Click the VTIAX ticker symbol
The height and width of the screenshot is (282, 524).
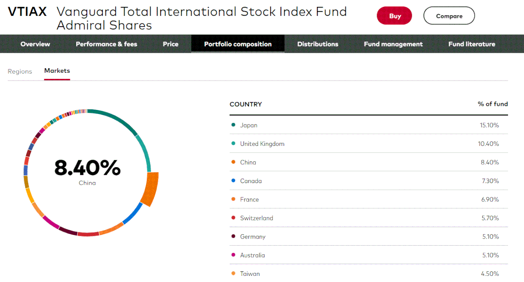[x=27, y=12]
